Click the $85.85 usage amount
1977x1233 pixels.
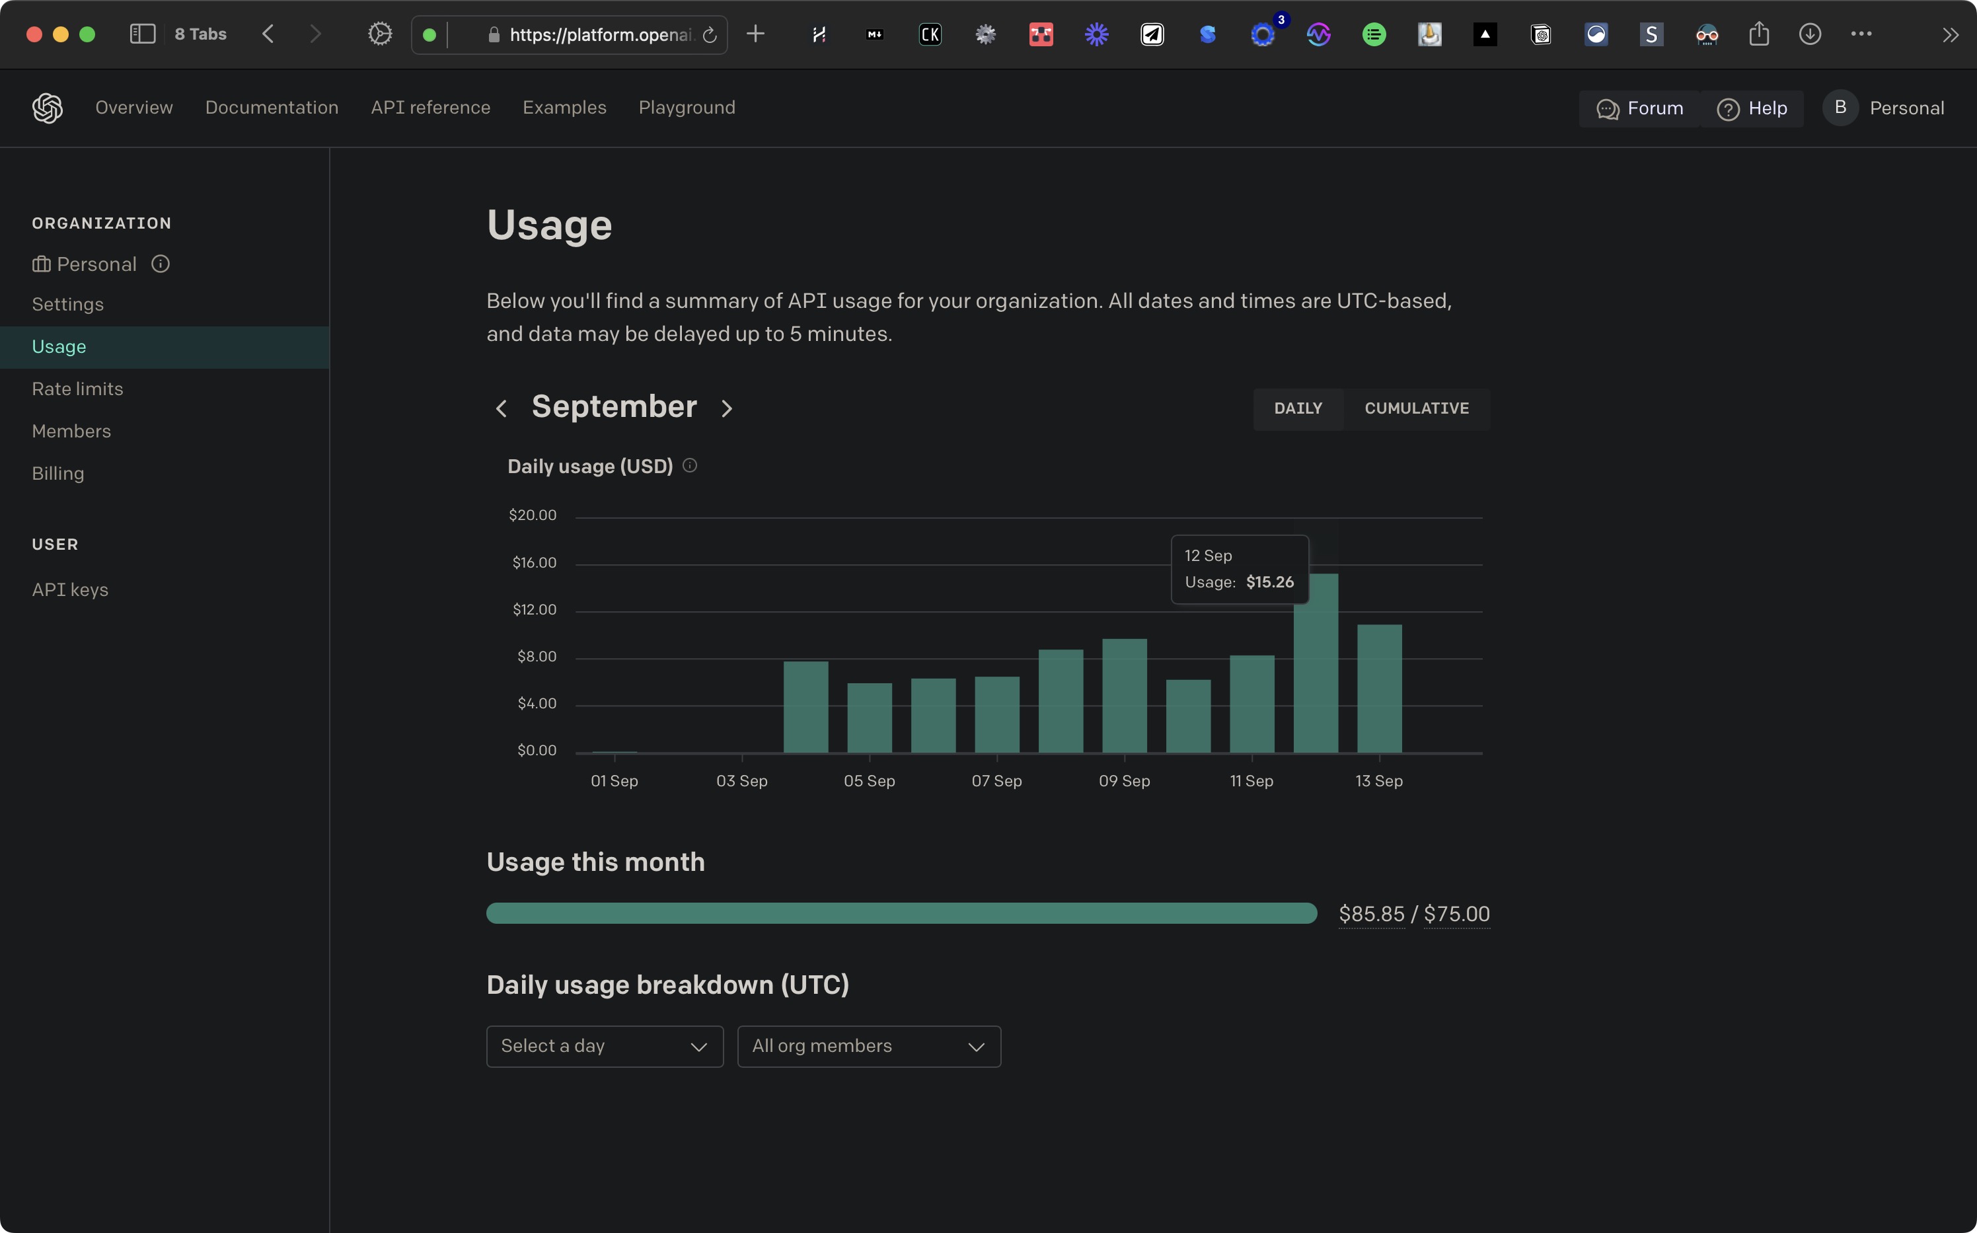(x=1372, y=914)
